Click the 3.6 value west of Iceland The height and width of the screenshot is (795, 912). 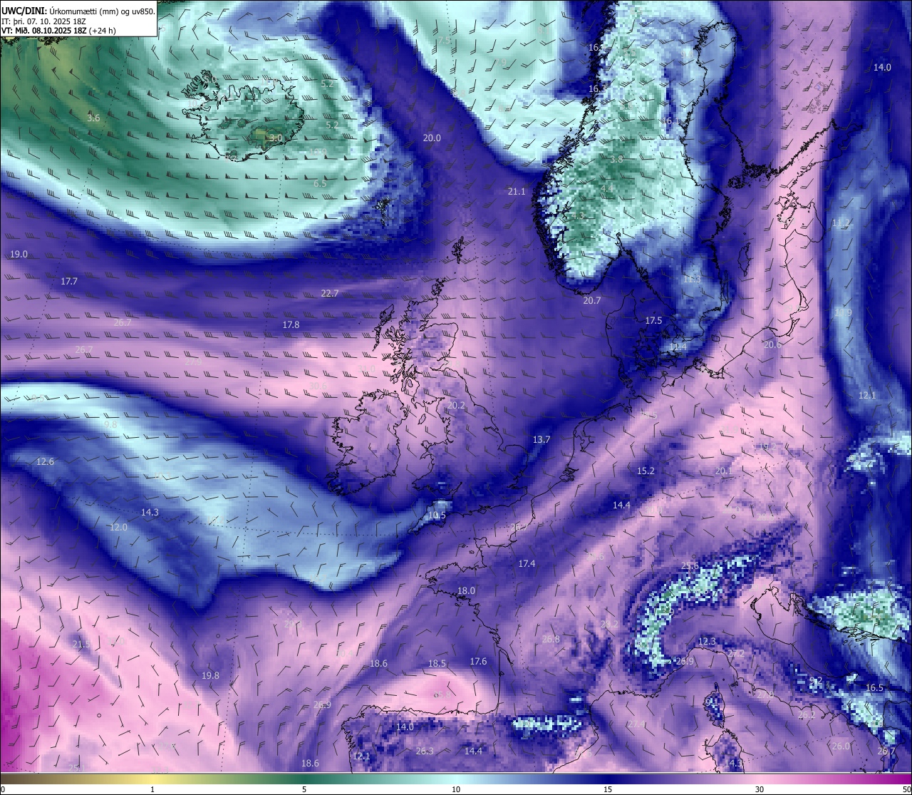(93, 118)
